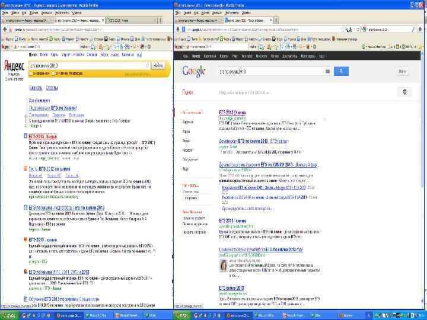This screenshot has height=320, width=427.
Task: Click the Google logo on results page
Action: 194,71
